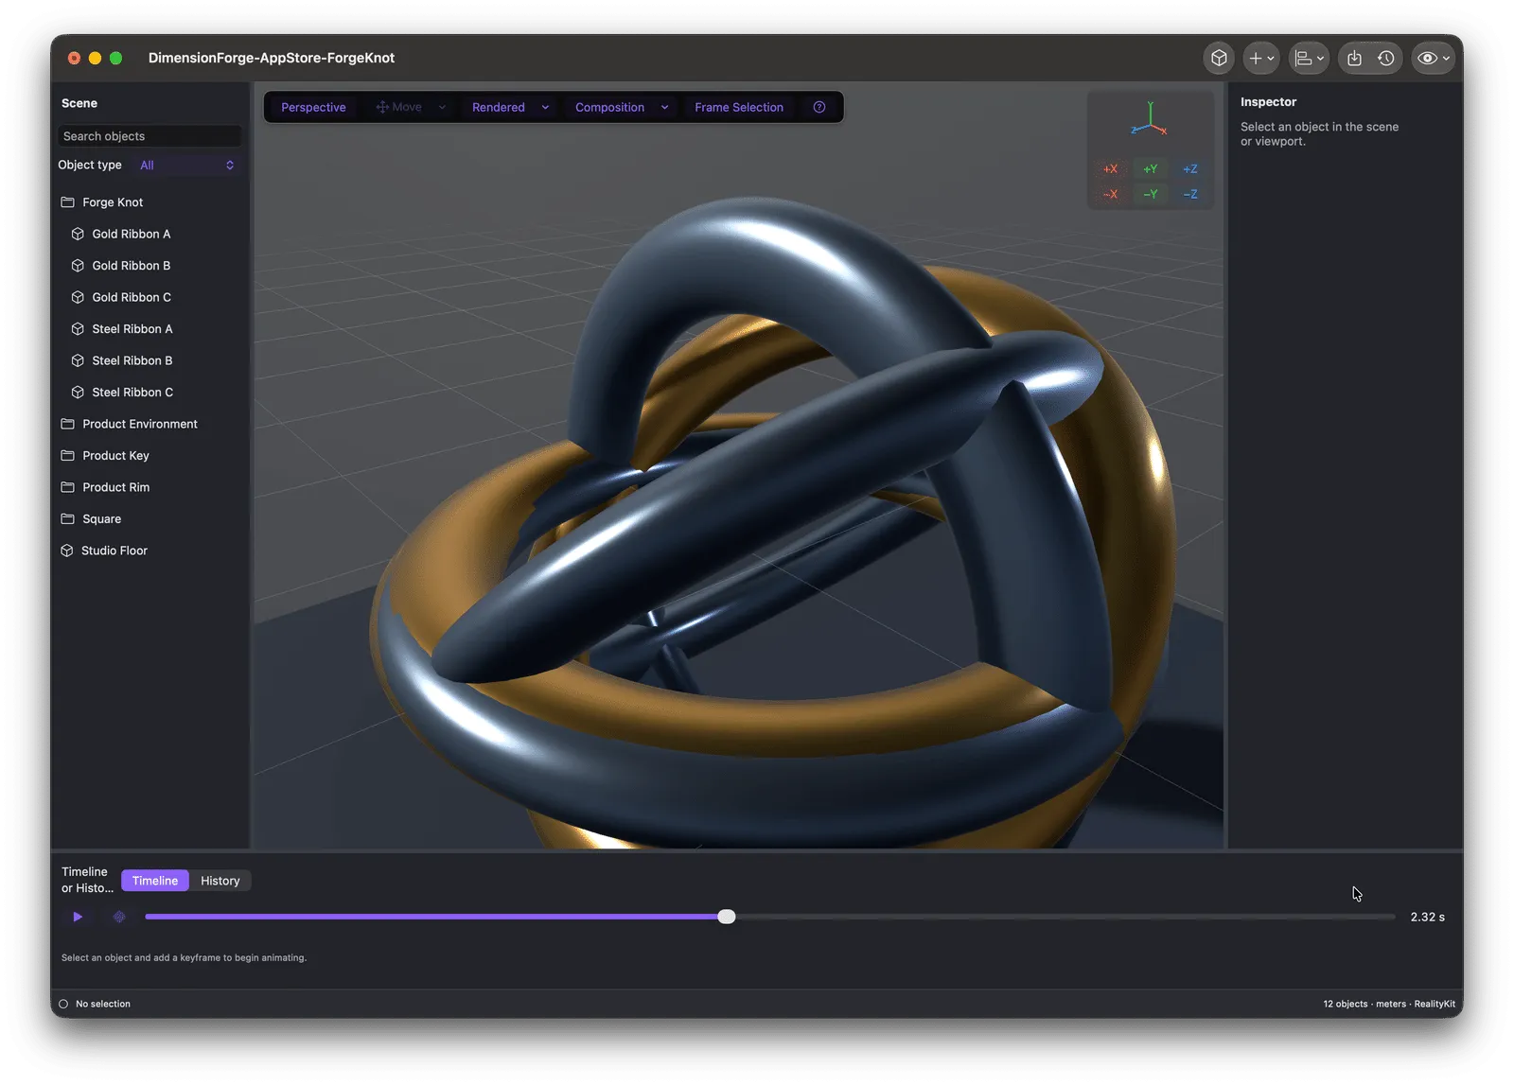Switch to the History tab
Image resolution: width=1514 pixels, height=1085 pixels.
click(220, 881)
